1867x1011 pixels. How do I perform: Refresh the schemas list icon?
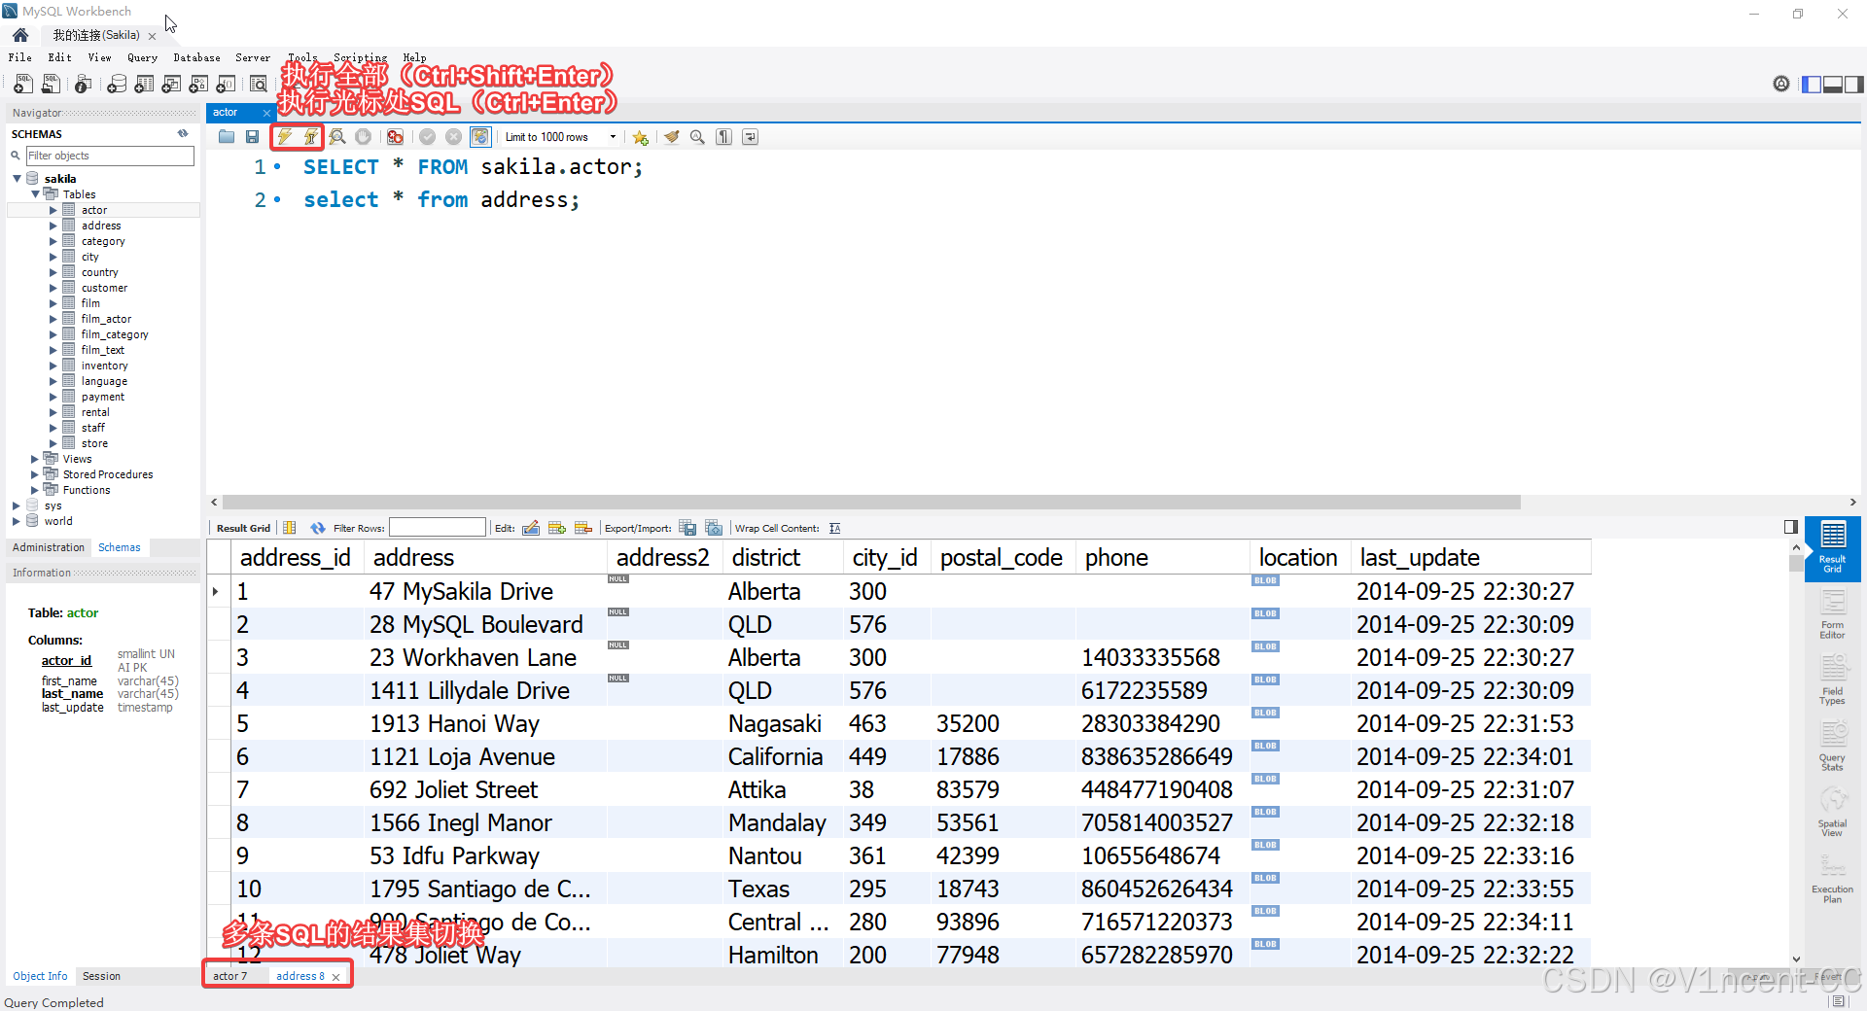(183, 134)
